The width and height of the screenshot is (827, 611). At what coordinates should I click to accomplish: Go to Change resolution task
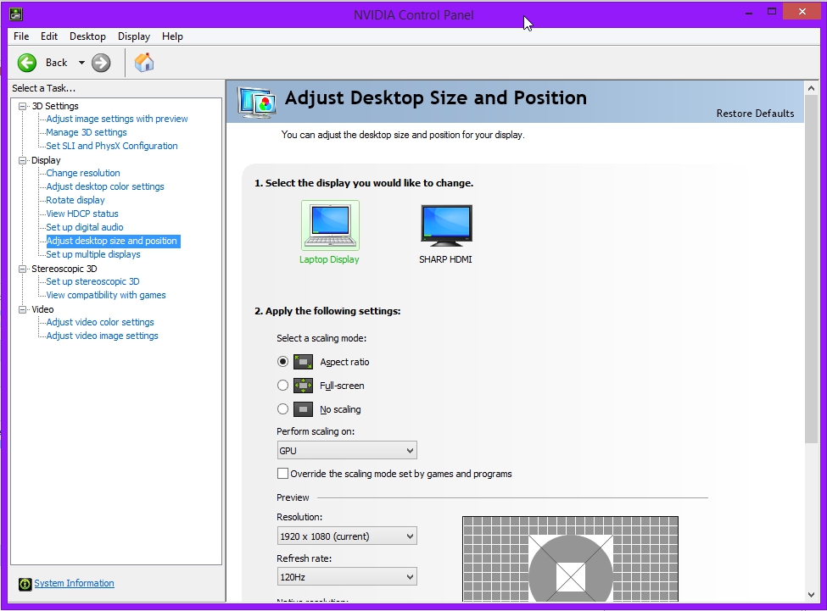[83, 173]
